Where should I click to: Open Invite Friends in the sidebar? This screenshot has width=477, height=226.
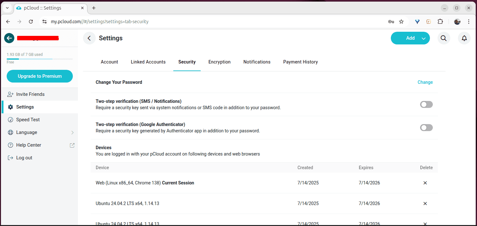(40, 94)
